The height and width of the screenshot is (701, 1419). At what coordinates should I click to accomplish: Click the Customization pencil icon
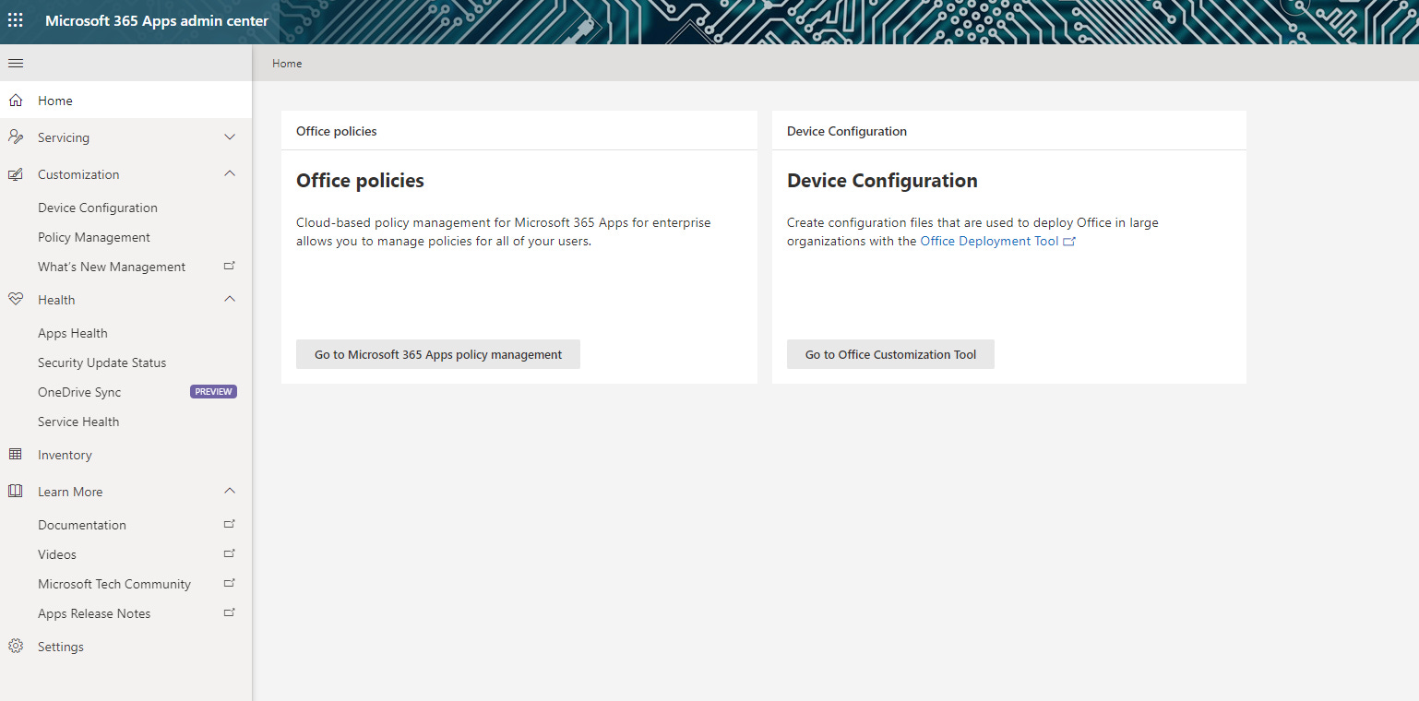pyautogui.click(x=15, y=173)
